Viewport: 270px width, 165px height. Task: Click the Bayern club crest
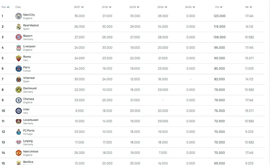[19, 37]
